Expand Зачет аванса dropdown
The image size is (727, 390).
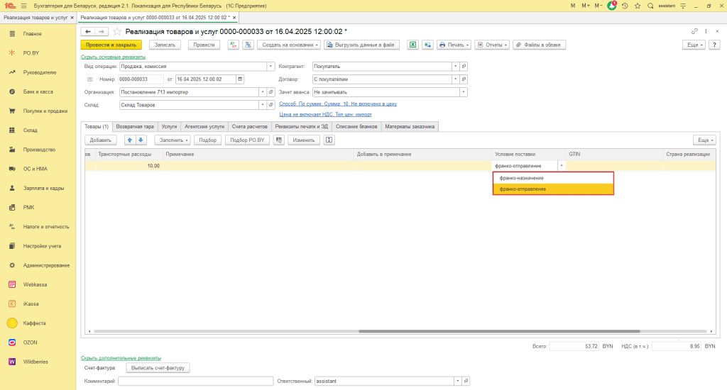pos(463,92)
